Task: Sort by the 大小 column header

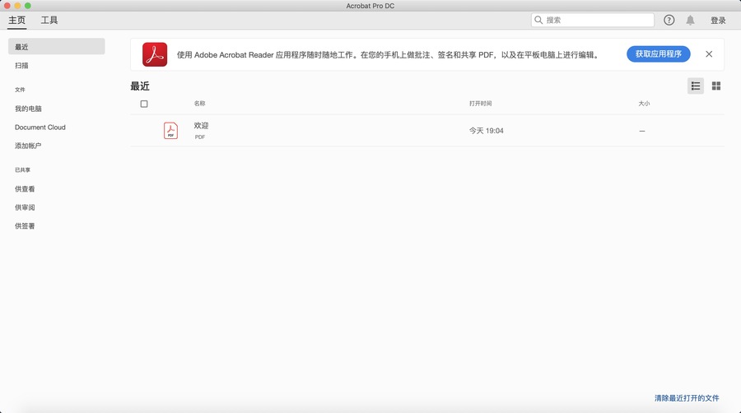Action: (x=644, y=104)
